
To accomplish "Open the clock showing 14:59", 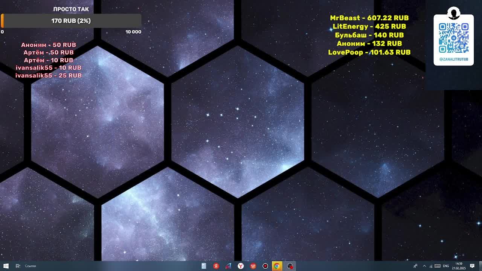I will pyautogui.click(x=459, y=266).
